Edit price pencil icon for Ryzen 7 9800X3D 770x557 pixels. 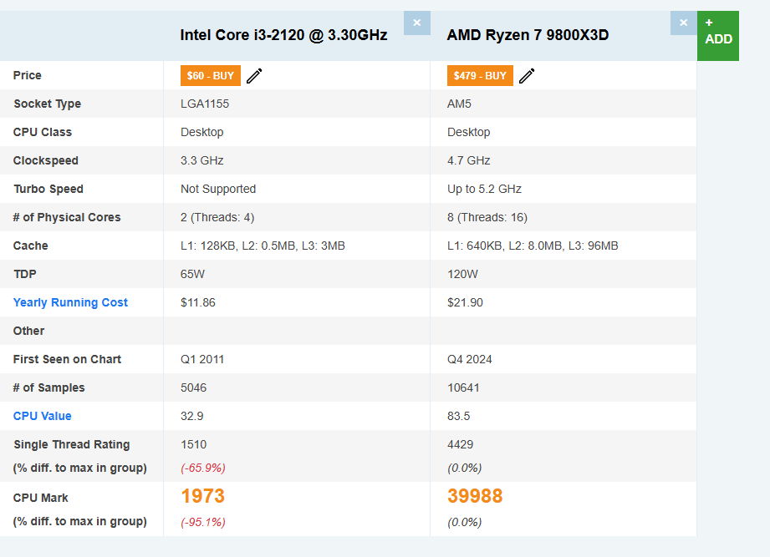(527, 76)
